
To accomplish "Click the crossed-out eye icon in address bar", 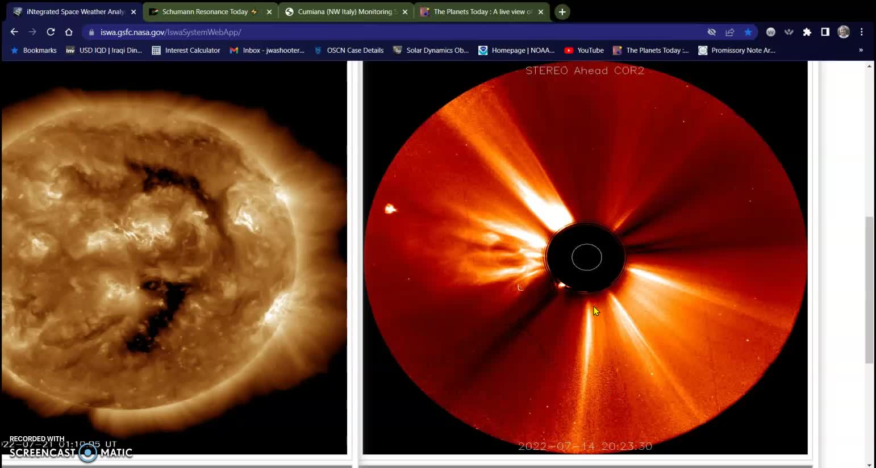I will 711,32.
